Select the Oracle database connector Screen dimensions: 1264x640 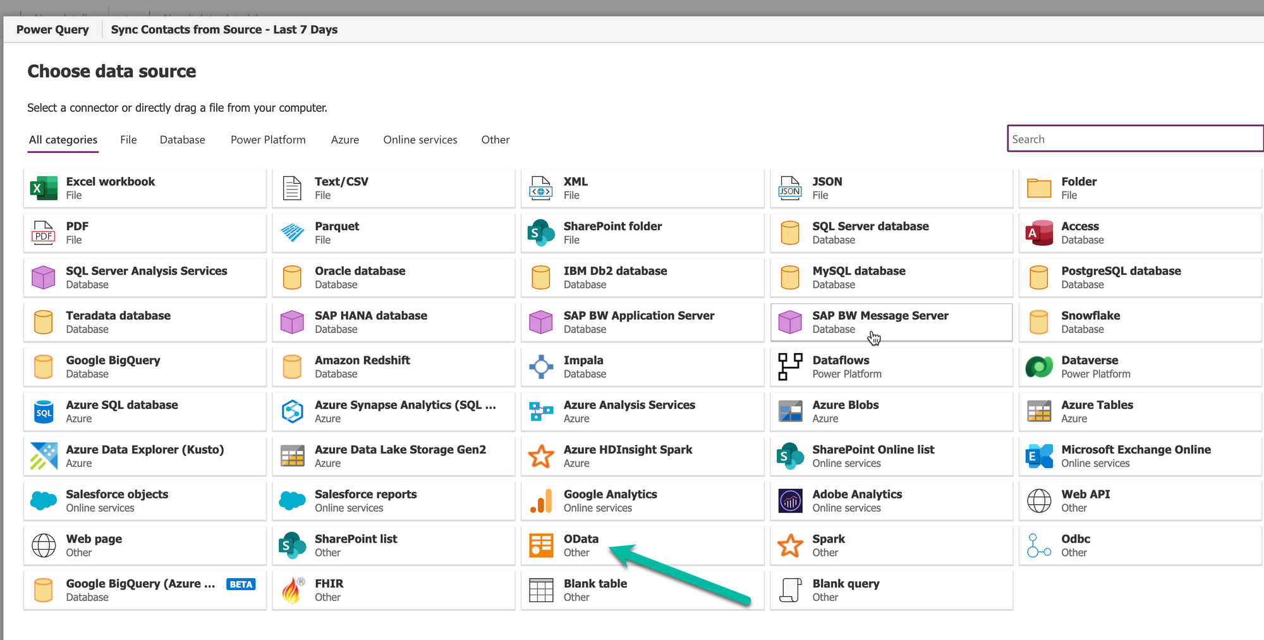click(394, 278)
